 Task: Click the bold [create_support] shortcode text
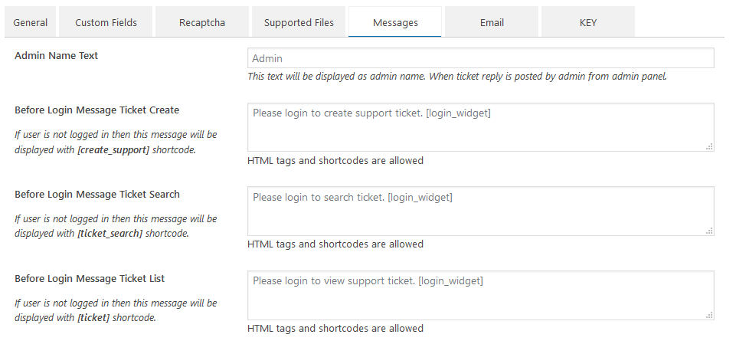(113, 150)
